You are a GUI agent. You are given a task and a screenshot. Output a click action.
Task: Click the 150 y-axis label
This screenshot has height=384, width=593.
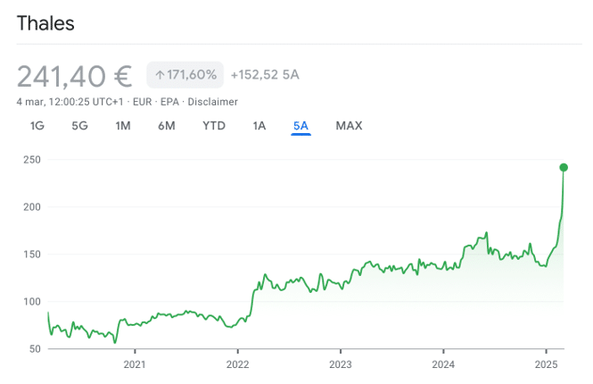(32, 255)
